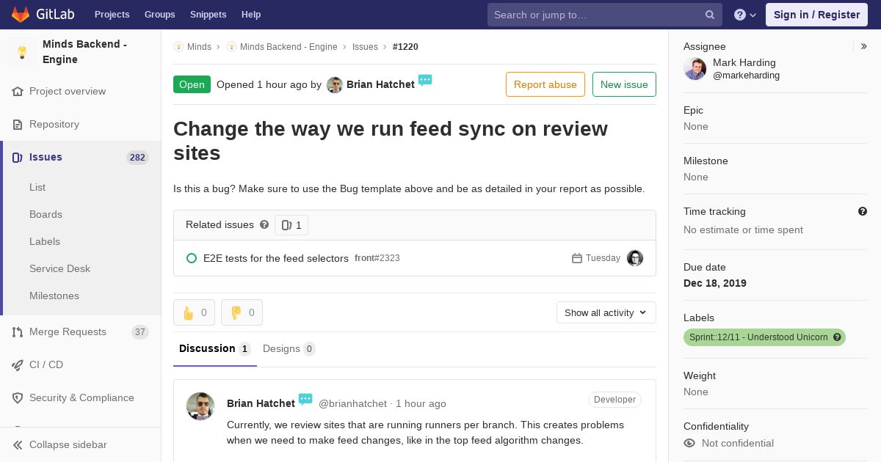Click the Report abuse button
The height and width of the screenshot is (462, 881).
point(545,84)
